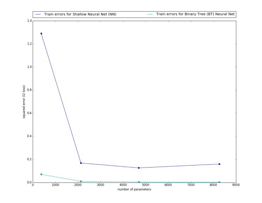
Task: Click the x-axis tick label 6000
Action: (x=168, y=185)
